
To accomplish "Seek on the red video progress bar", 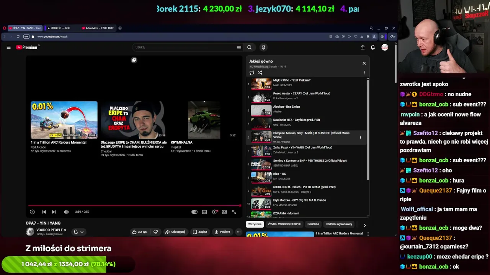I will click(134, 205).
